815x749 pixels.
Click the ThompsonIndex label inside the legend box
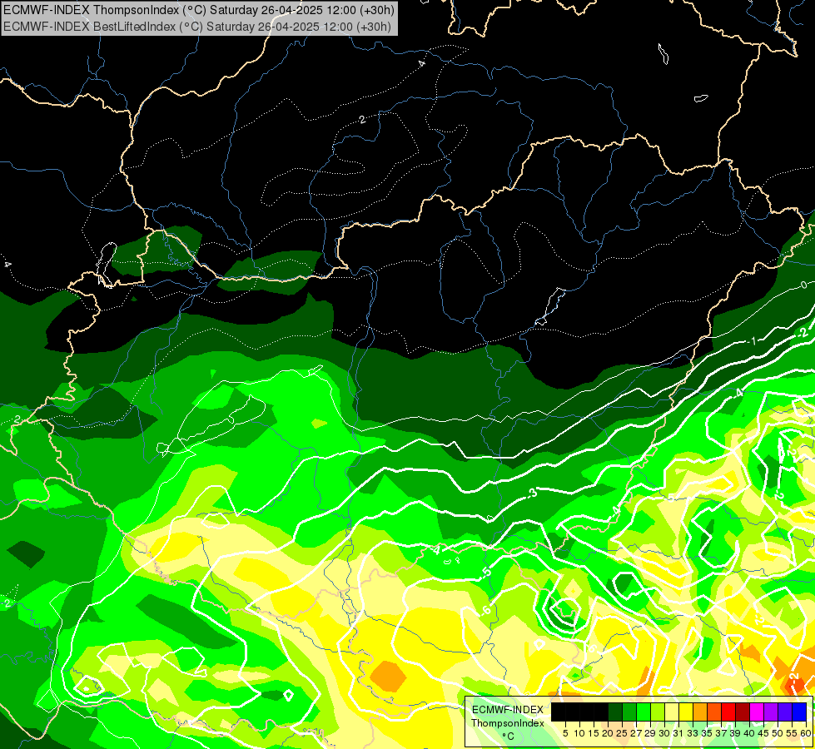click(507, 723)
